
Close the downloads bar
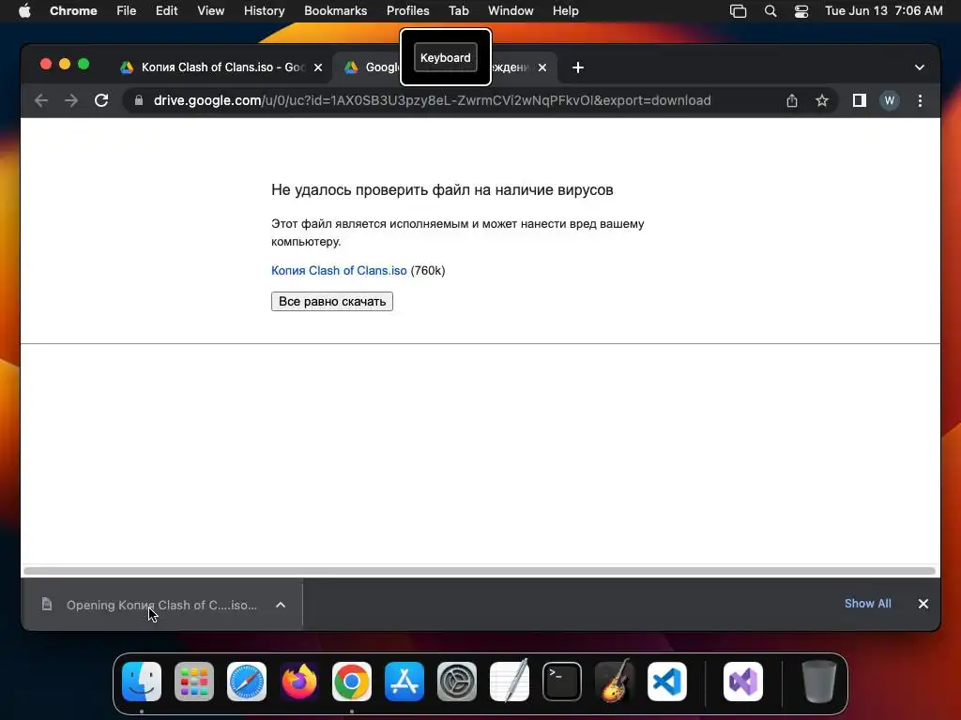[x=923, y=604]
